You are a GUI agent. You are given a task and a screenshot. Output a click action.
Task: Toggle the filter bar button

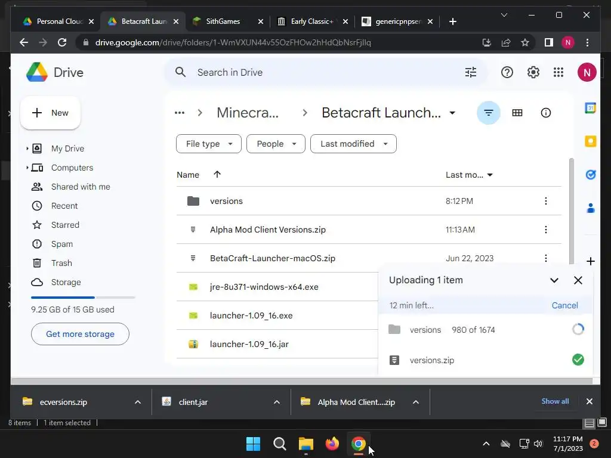(489, 113)
